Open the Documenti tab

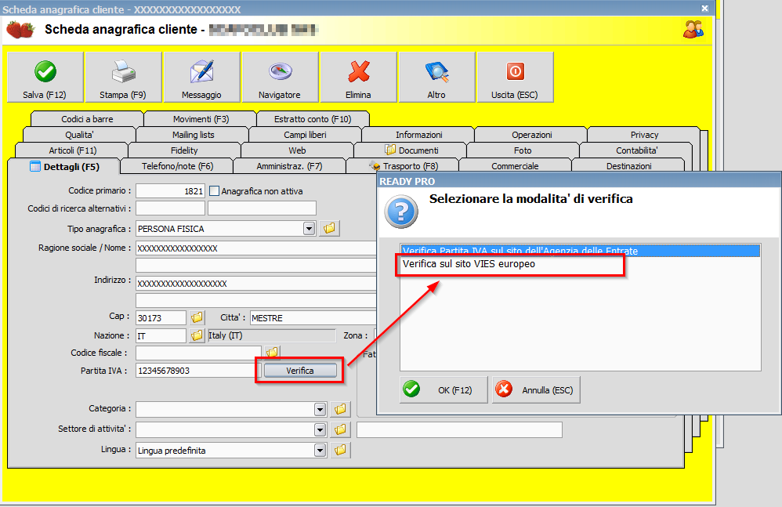pyautogui.click(x=411, y=150)
